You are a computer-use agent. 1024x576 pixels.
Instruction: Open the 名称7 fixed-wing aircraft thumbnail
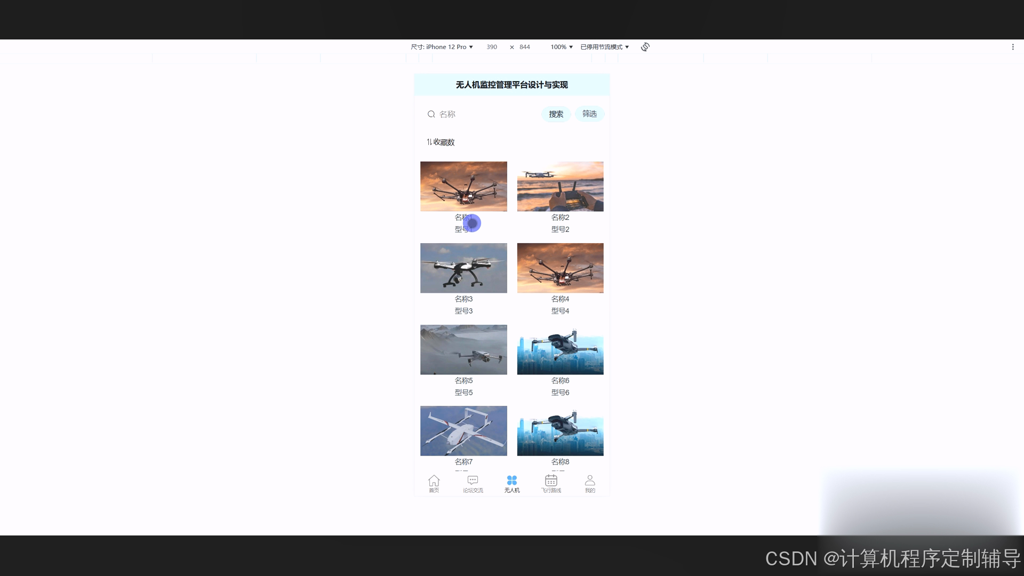click(x=463, y=431)
